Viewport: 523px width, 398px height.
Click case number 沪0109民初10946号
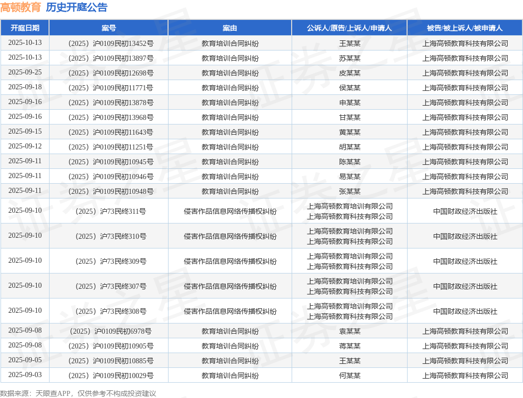coord(123,177)
